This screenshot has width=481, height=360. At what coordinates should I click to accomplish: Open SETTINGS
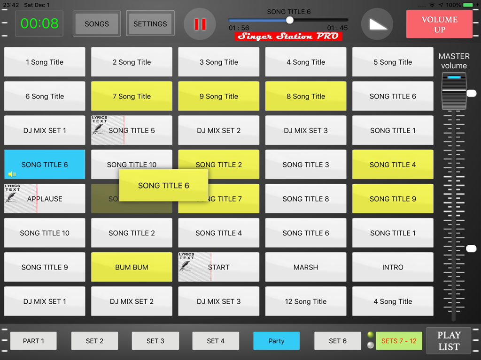point(150,23)
